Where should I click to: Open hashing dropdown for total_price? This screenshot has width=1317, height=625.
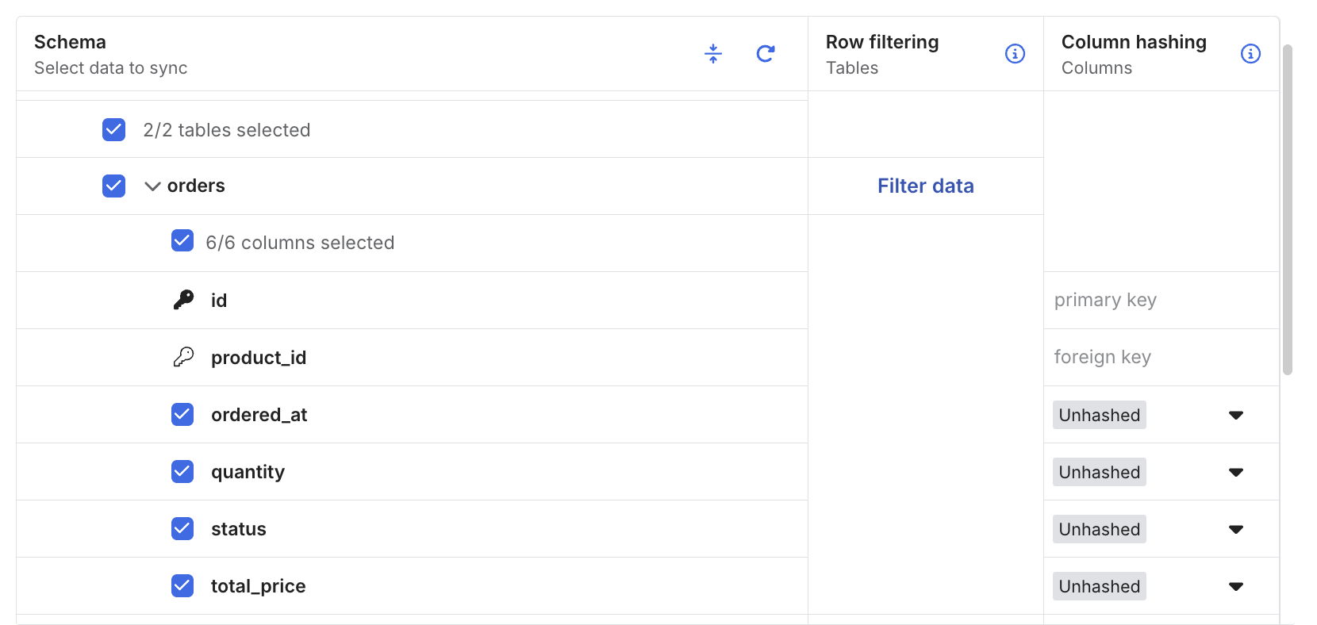[x=1235, y=586]
